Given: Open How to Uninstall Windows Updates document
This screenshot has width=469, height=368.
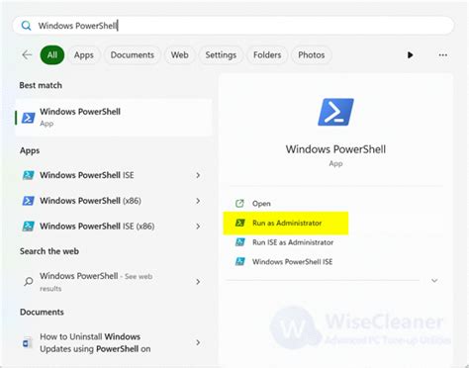Looking at the screenshot, I should point(106,342).
